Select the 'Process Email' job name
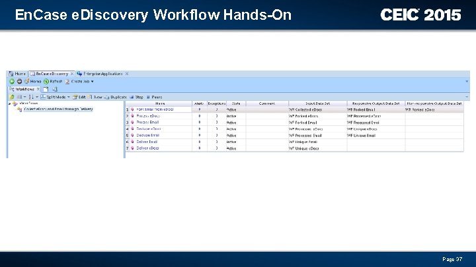This screenshot has height=267, width=476. coord(147,123)
